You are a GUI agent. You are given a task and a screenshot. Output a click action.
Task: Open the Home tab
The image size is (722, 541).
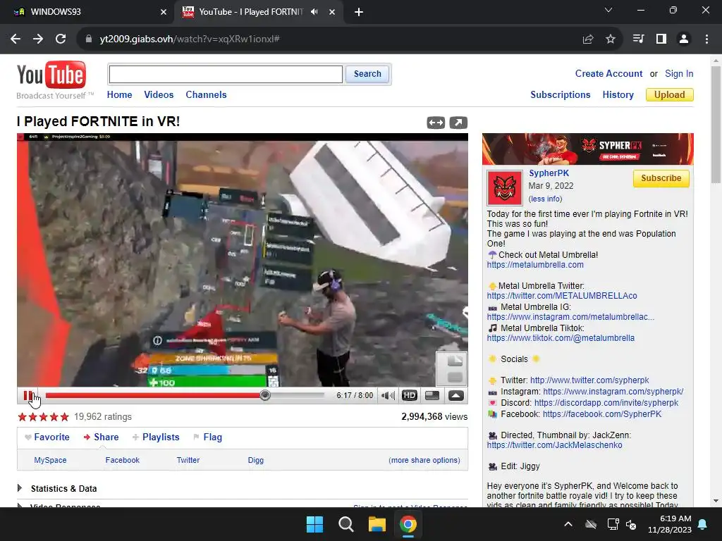(x=119, y=95)
